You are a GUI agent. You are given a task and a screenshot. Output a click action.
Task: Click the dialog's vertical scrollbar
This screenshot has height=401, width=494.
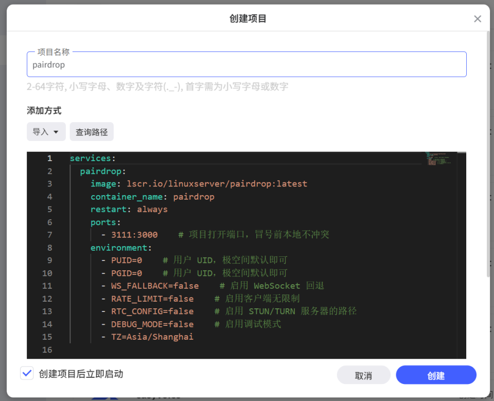tap(488, 154)
